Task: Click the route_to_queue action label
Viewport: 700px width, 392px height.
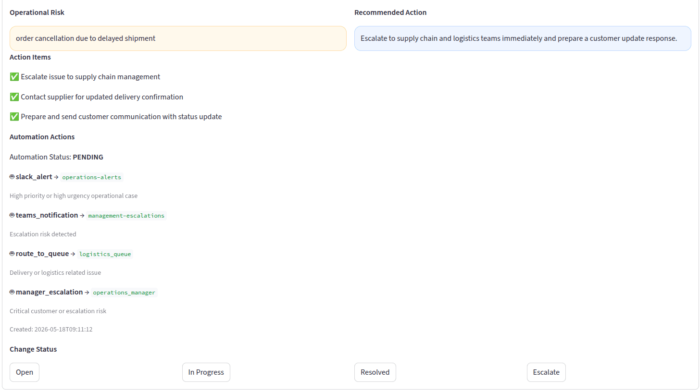Action: pos(42,254)
